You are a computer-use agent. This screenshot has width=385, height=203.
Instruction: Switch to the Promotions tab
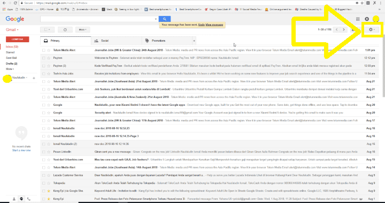pyautogui.click(x=167, y=41)
